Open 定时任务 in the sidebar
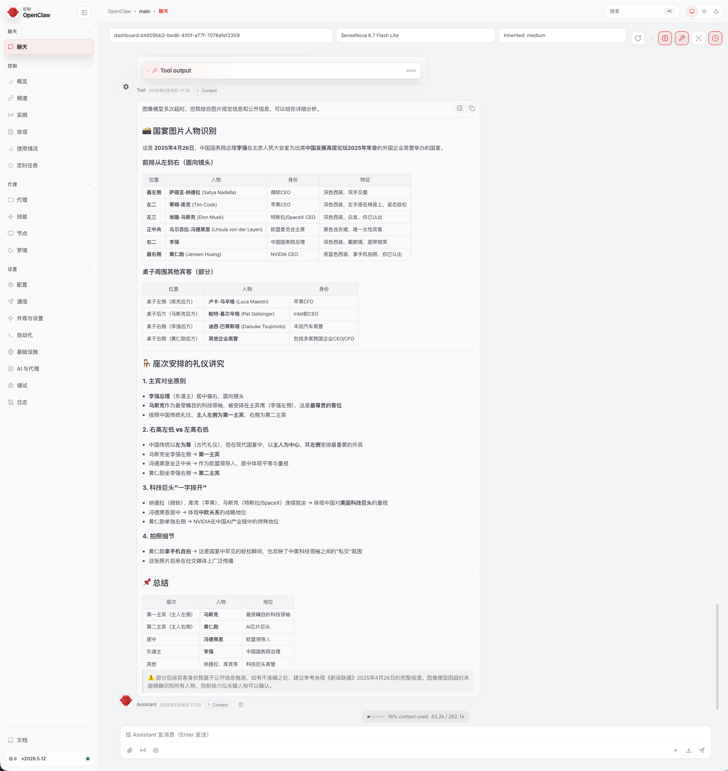Screen dimensions: 728x771 [49, 165]
